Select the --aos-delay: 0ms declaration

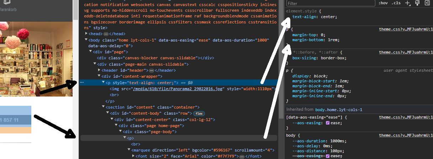[x=312, y=146]
